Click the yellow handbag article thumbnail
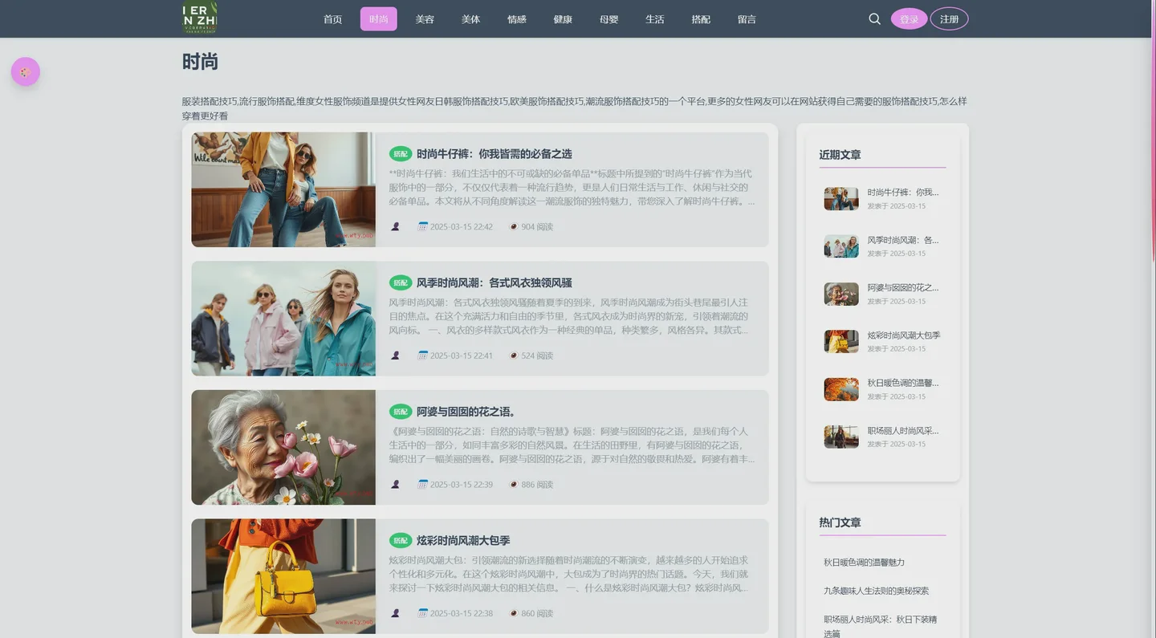Screen dimensions: 1156x638 283,576
